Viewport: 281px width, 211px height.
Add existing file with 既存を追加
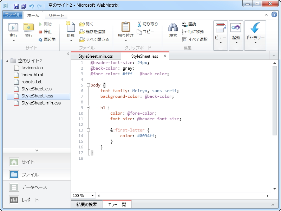pos(92,32)
